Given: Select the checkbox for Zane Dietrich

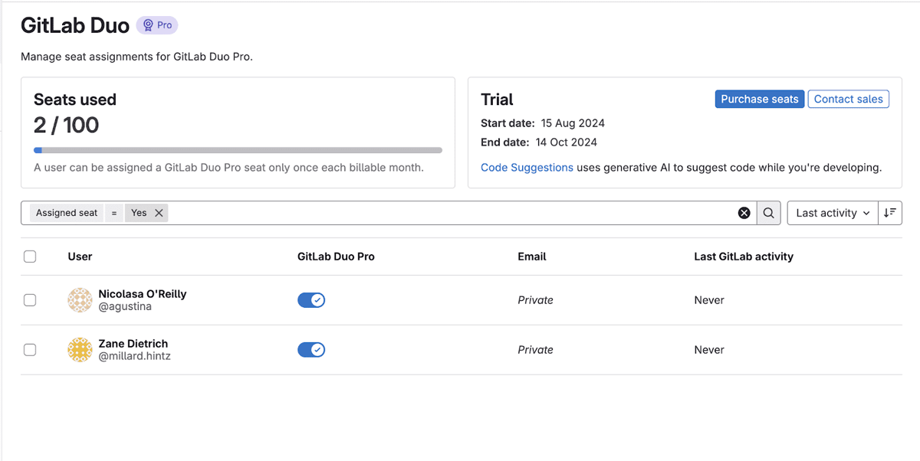Looking at the screenshot, I should (x=30, y=350).
